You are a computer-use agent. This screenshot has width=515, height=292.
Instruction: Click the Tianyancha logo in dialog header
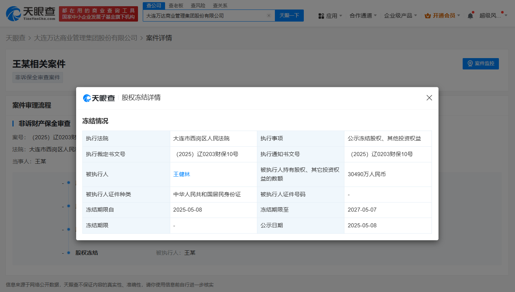click(99, 98)
